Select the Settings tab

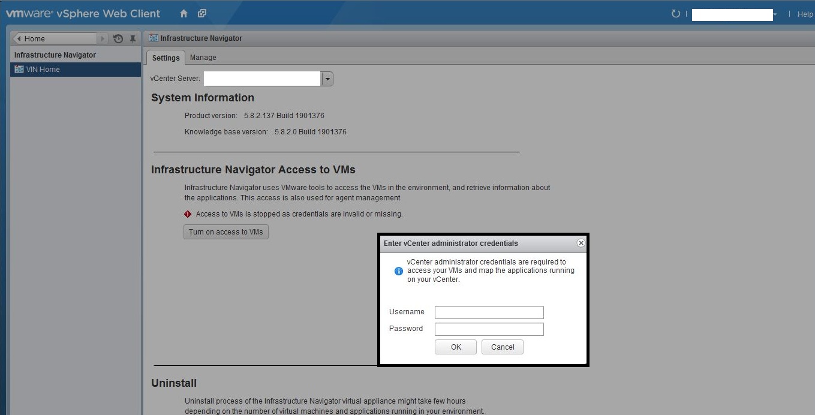click(x=166, y=58)
